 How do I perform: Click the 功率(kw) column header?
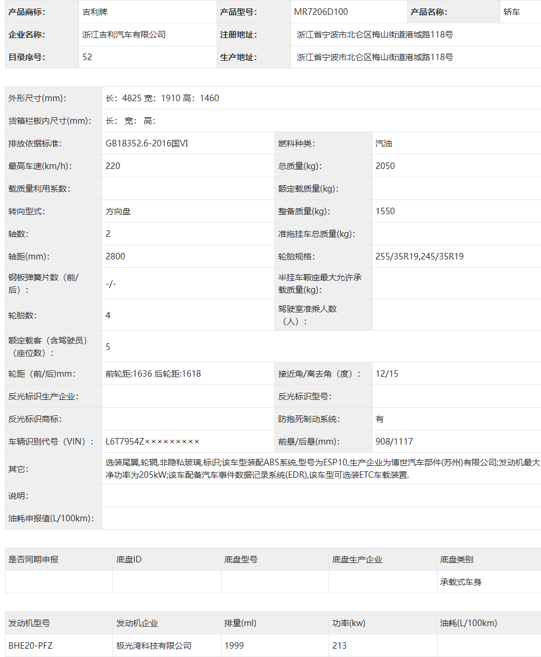click(x=349, y=622)
